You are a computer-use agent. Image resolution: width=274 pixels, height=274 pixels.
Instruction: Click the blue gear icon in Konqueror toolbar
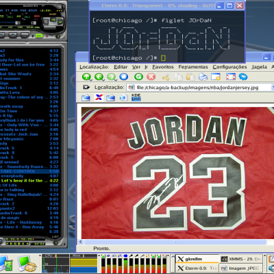[243, 77]
